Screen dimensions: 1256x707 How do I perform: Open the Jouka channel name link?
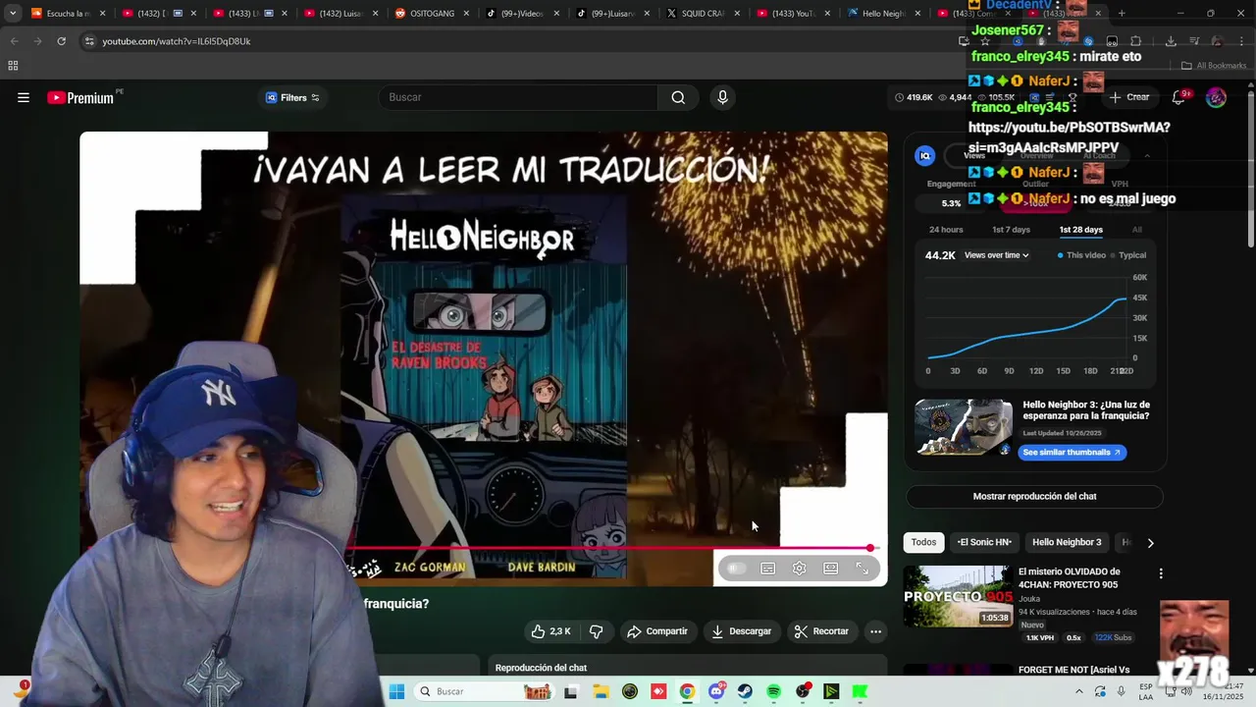(x=1029, y=599)
